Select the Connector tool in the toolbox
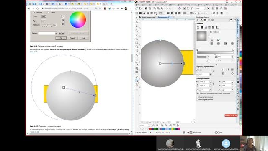This screenshot has width=268, height=151. [x=137, y=64]
